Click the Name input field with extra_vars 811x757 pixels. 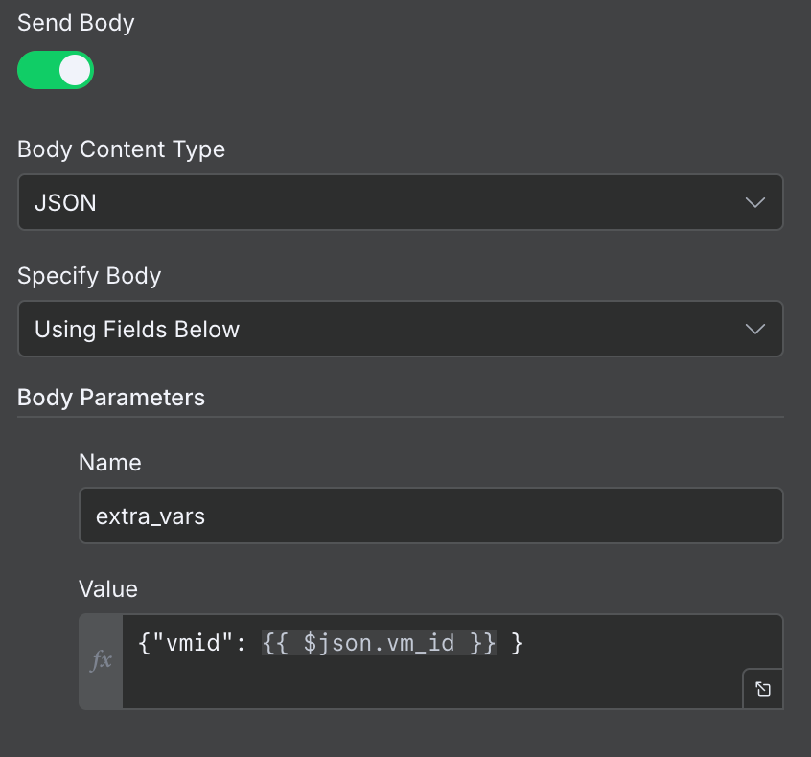coord(430,516)
